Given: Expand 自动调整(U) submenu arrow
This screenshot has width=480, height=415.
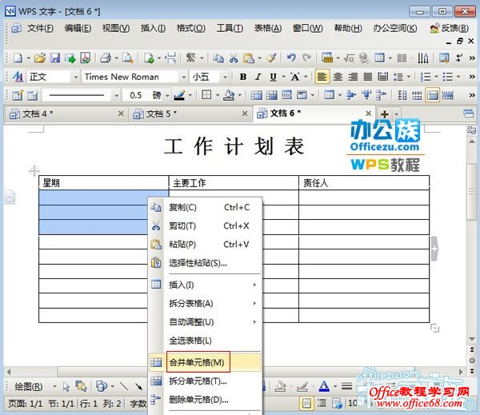Looking at the screenshot, I should (254, 322).
